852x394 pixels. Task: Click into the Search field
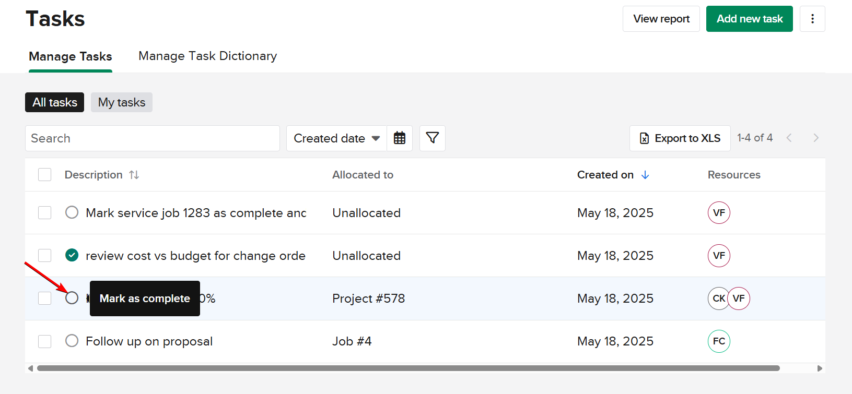click(x=152, y=138)
